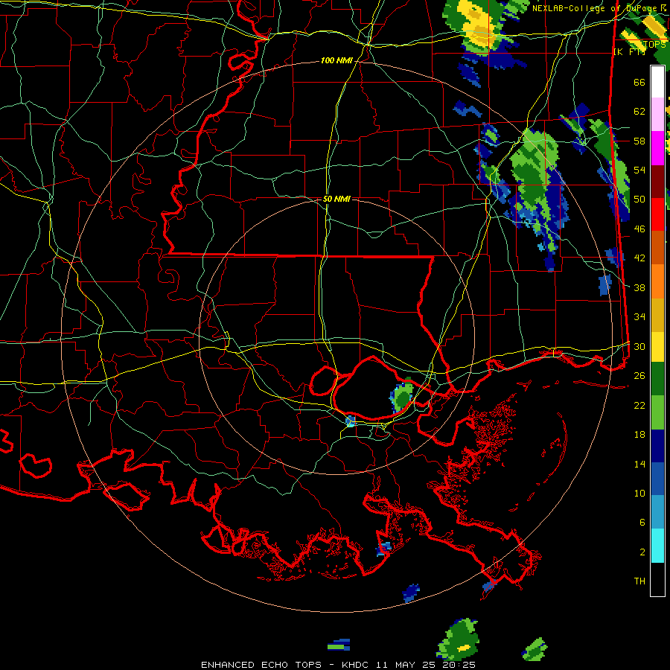The height and width of the screenshot is (670, 670).
Task: Click the green echo inside the lake outline
Action: [x=402, y=397]
